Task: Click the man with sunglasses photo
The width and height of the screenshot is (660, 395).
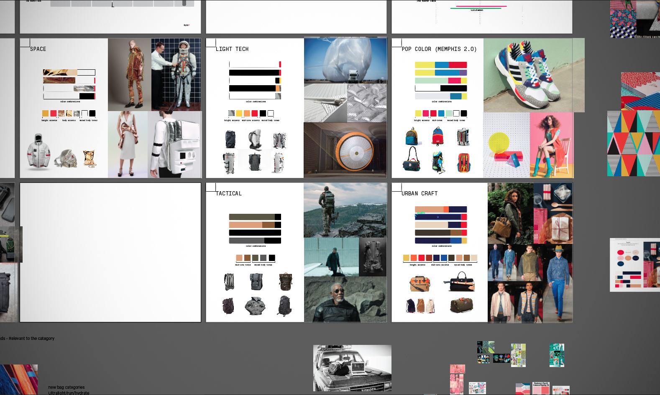Action: pyautogui.click(x=345, y=299)
